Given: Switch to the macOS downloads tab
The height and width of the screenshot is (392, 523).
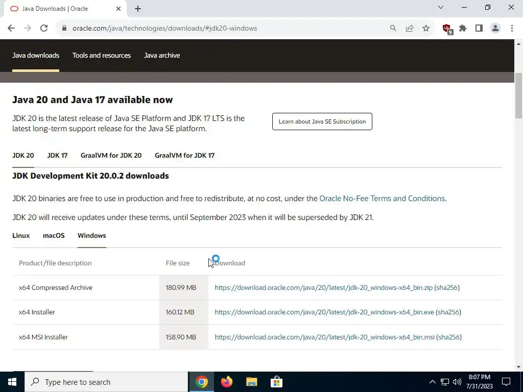Looking at the screenshot, I should pyautogui.click(x=54, y=235).
